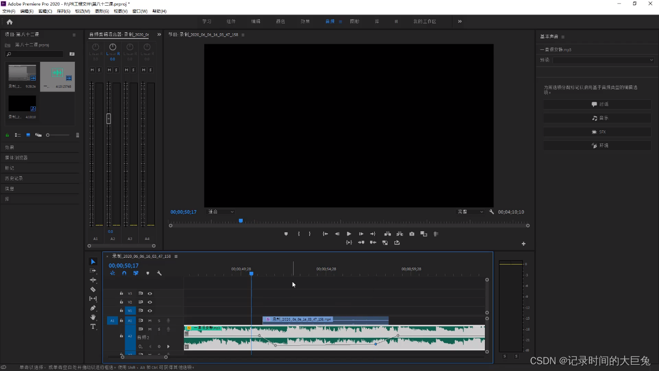Select the Razor tool

click(93, 289)
